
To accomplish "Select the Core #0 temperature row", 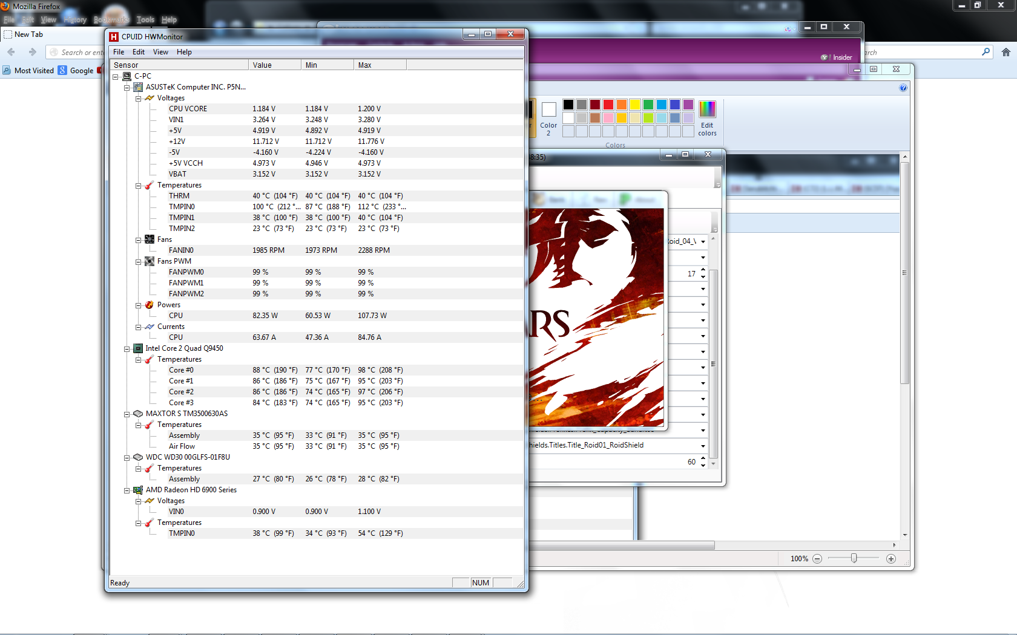I will (317, 370).
